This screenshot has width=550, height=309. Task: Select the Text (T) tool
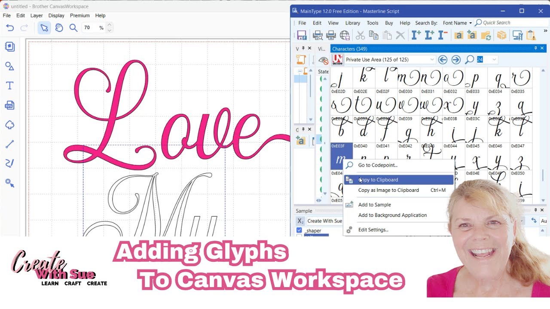pos(9,86)
